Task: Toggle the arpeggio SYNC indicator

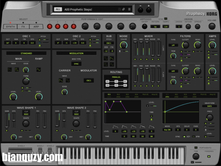Action: click(166, 19)
